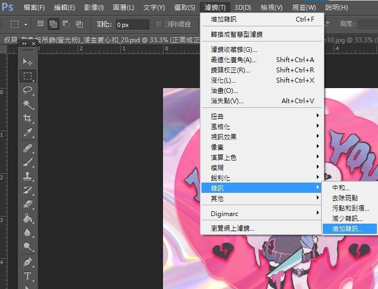This screenshot has width=378, height=289.
Task: Open 消失點(V)... filter
Action: 262,100
